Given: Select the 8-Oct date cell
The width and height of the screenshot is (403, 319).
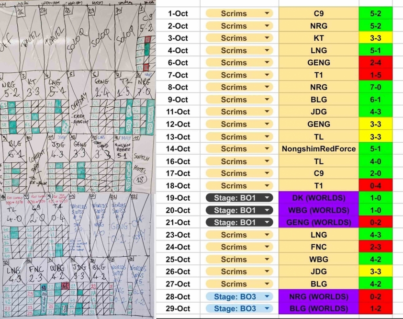Looking at the screenshot, I should coord(178,87).
